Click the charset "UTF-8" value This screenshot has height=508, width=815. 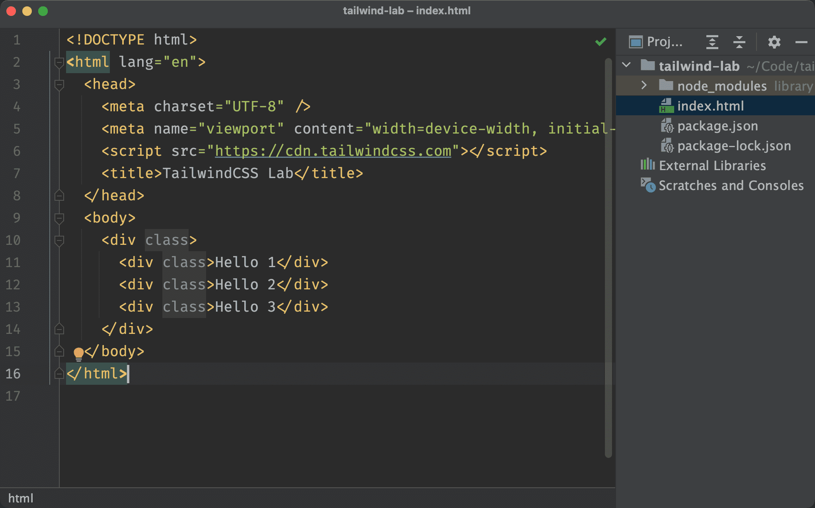[254, 107]
